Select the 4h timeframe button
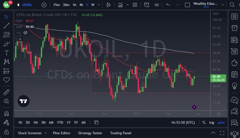Viewport: 240px width, 138px height. pyautogui.click(x=81, y=5)
